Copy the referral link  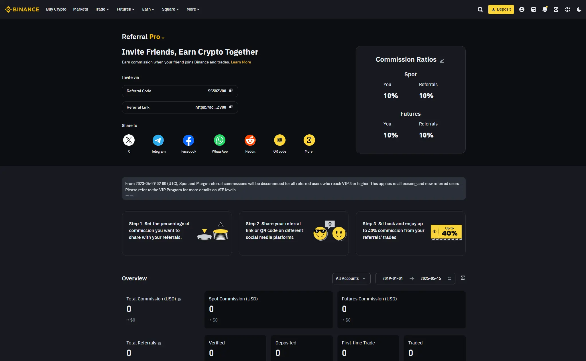231,107
